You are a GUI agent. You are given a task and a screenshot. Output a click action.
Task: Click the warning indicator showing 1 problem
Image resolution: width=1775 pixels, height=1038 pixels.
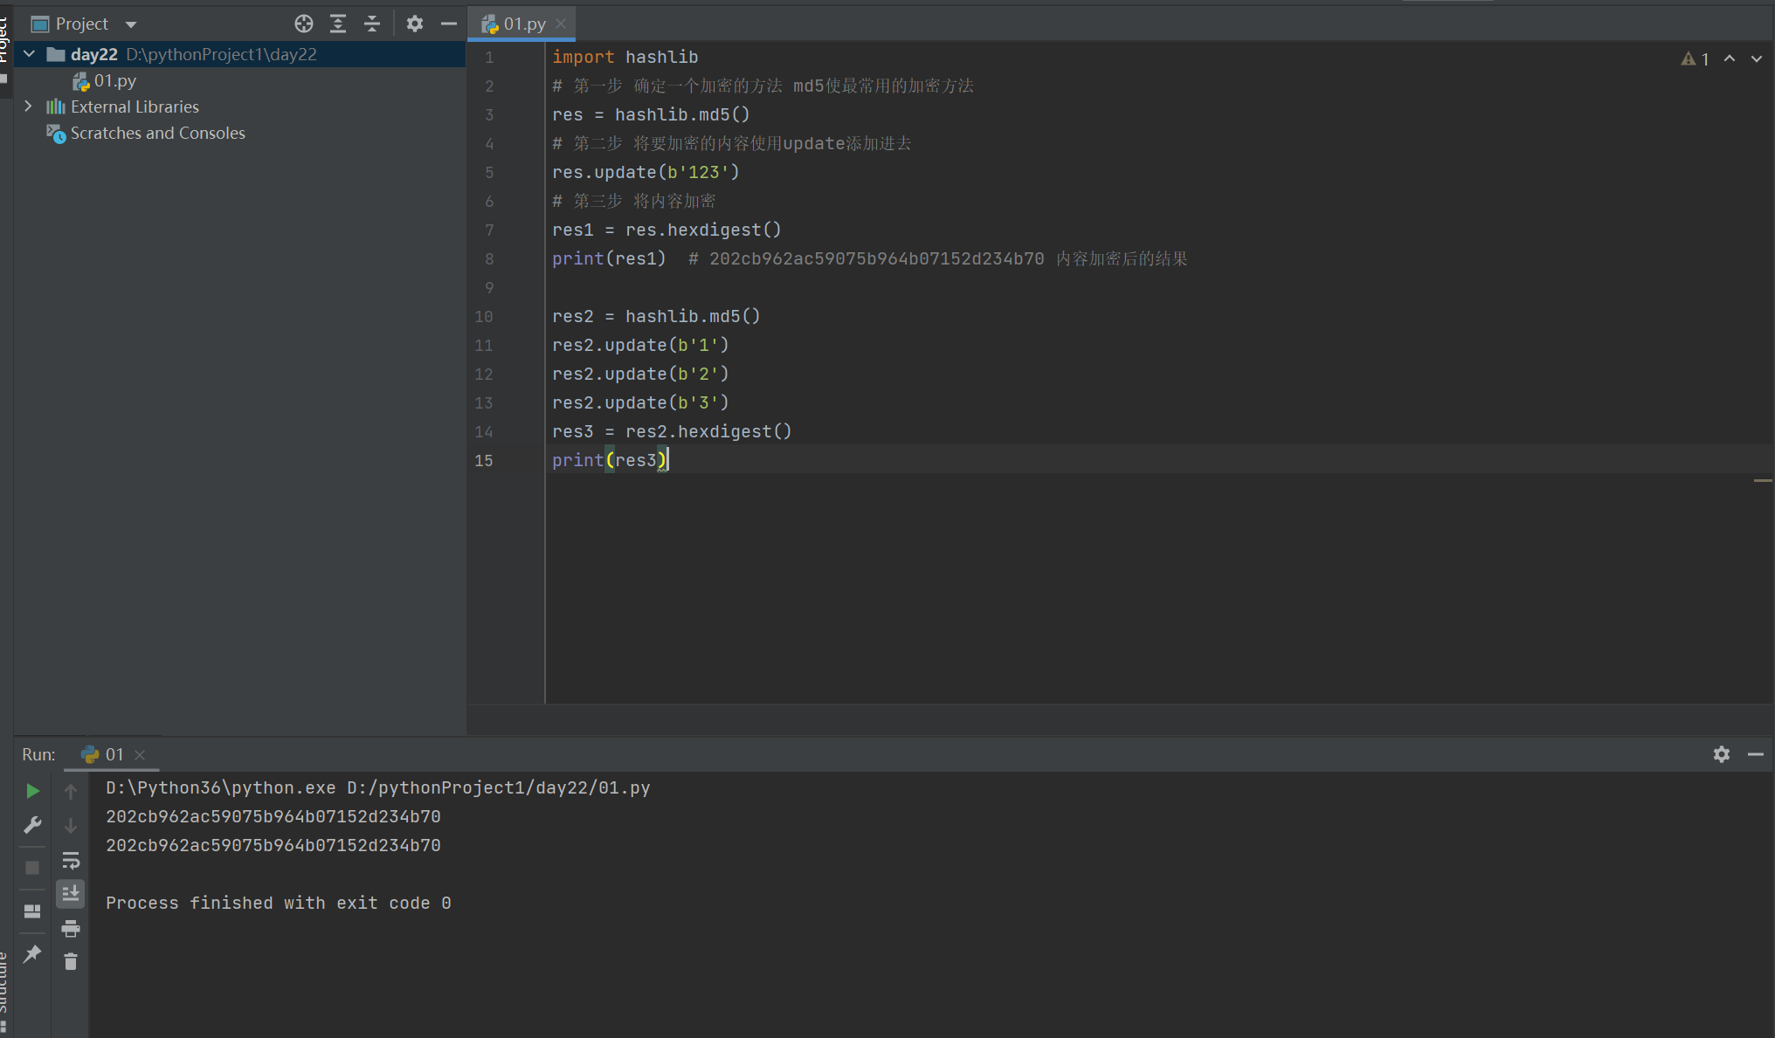[1696, 58]
